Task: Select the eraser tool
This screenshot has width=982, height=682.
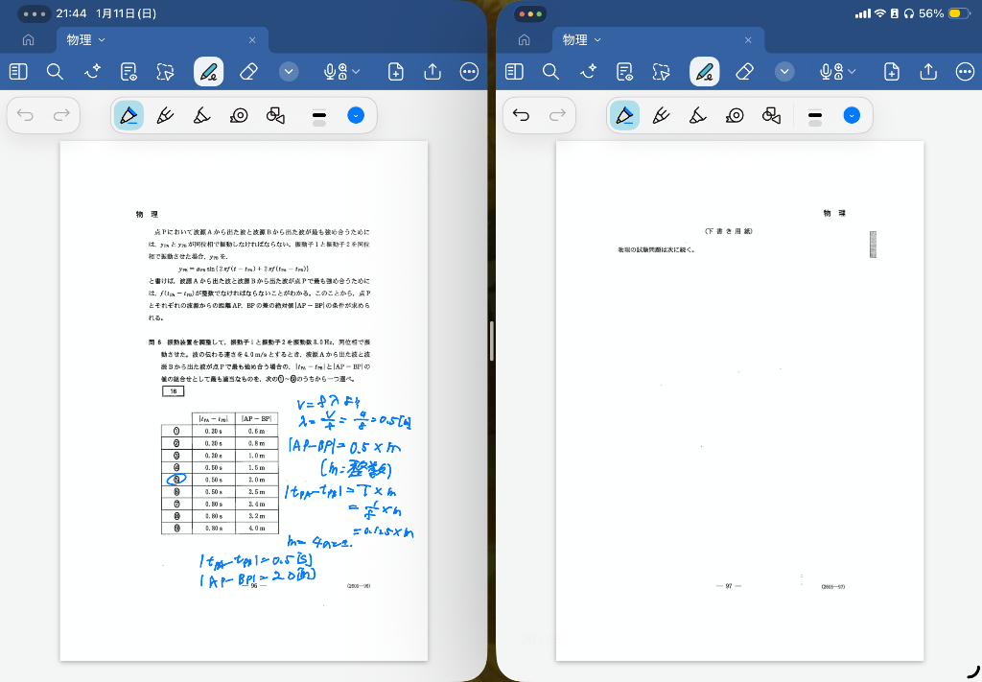Action: pos(248,72)
